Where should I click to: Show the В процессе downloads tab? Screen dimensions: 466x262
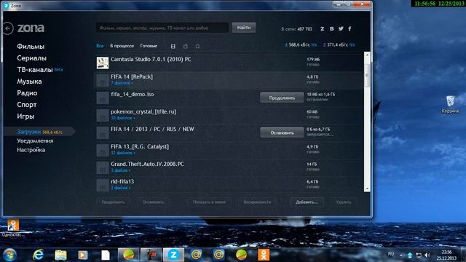pos(122,46)
